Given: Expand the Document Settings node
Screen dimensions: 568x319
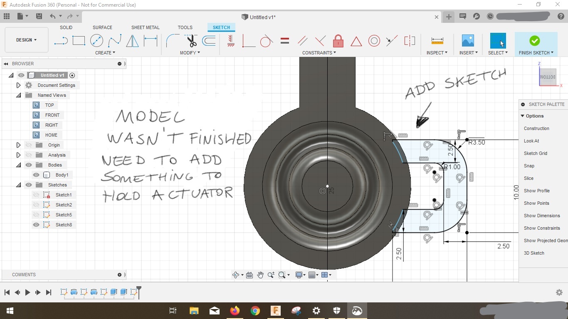Looking at the screenshot, I should (x=18, y=85).
